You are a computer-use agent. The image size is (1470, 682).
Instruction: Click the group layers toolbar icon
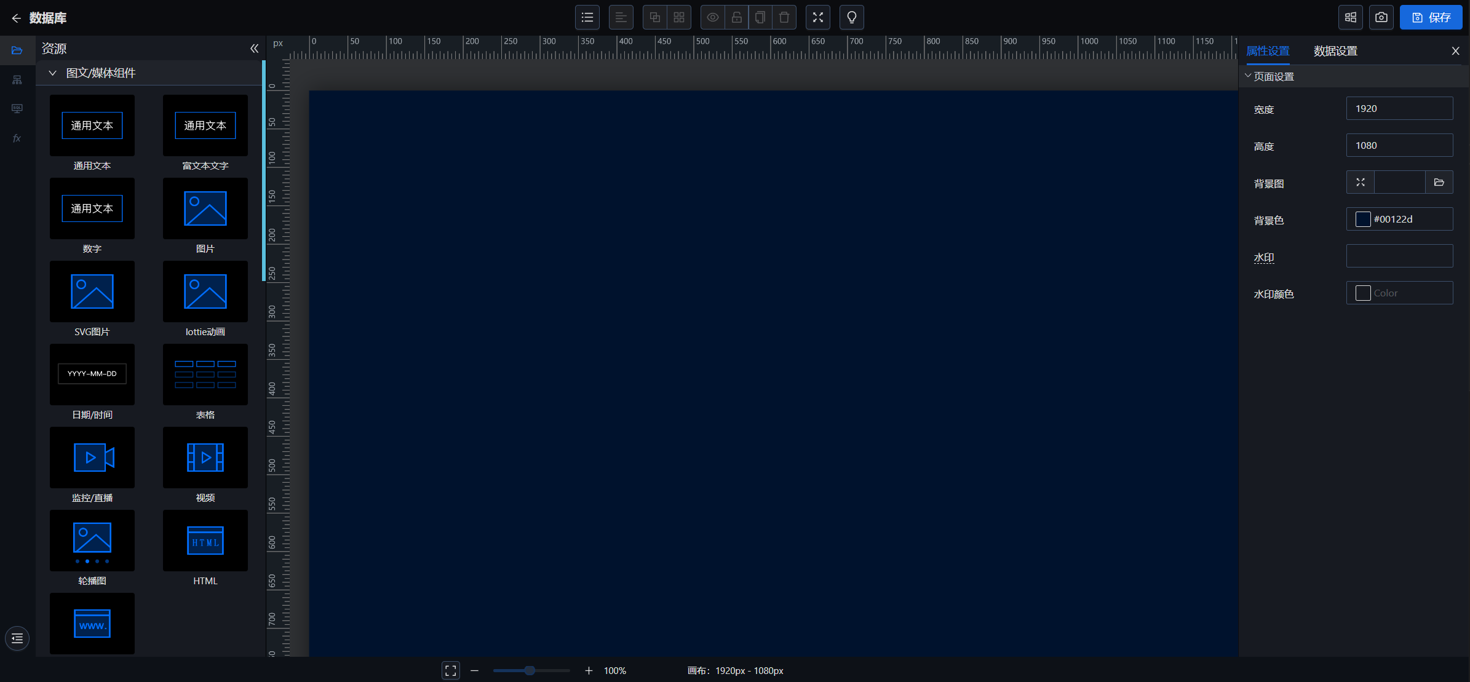pos(654,17)
